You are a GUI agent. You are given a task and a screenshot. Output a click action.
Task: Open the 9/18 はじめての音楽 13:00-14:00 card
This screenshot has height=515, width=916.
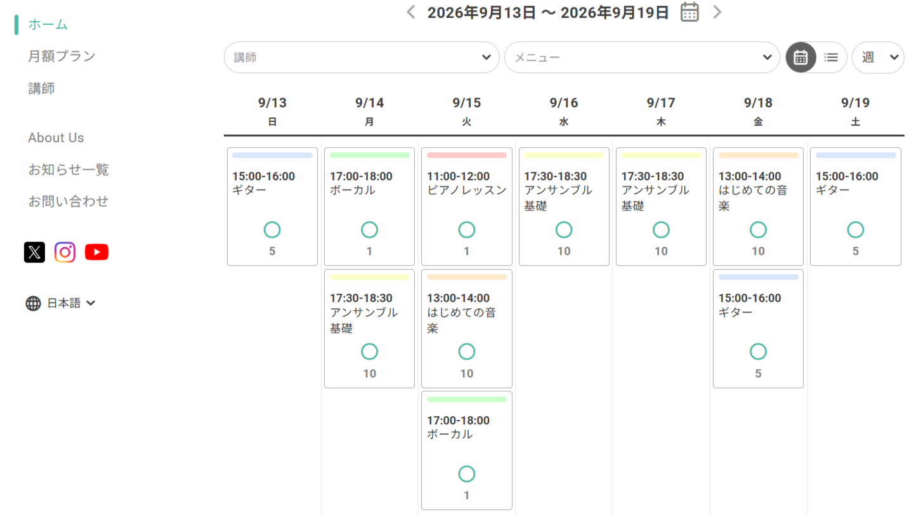[758, 206]
